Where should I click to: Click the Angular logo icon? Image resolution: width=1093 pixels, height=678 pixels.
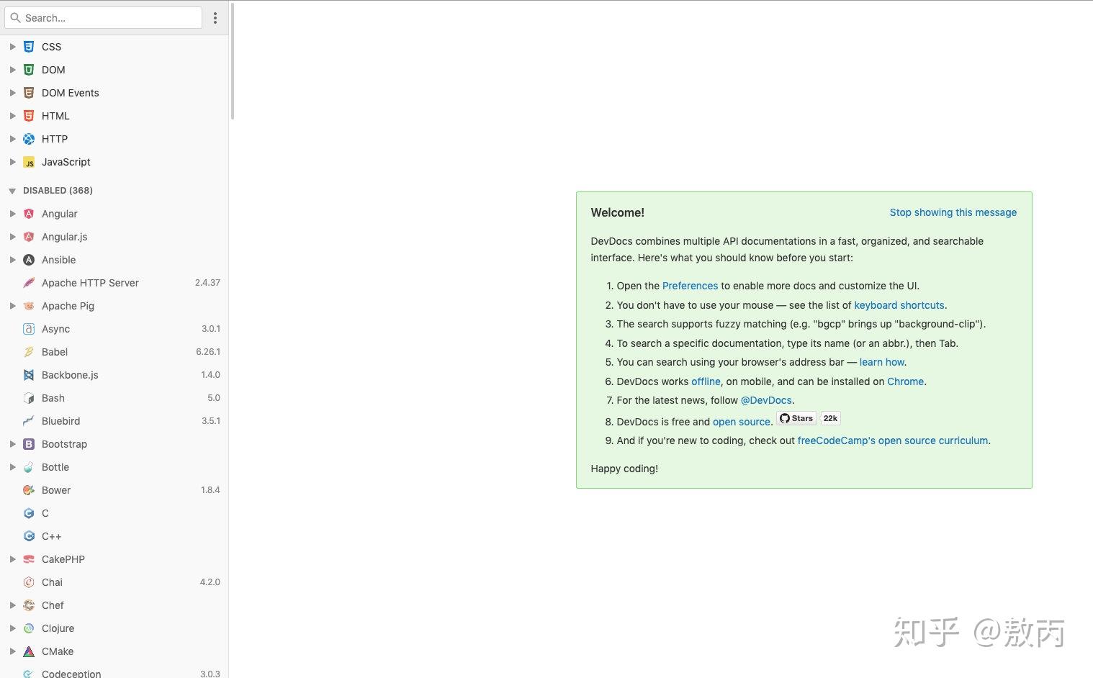[x=29, y=214]
